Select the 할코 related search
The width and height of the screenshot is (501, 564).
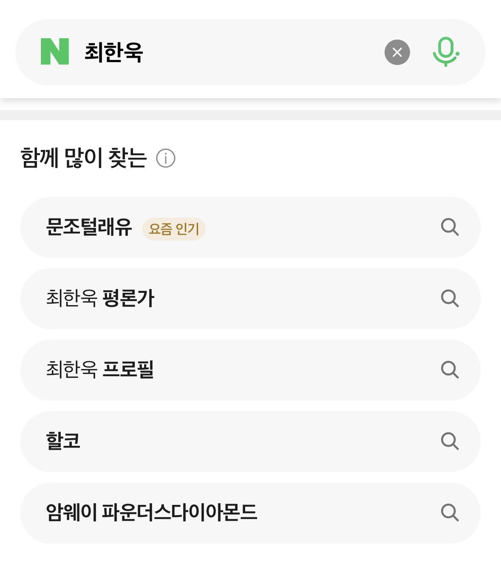point(63,442)
